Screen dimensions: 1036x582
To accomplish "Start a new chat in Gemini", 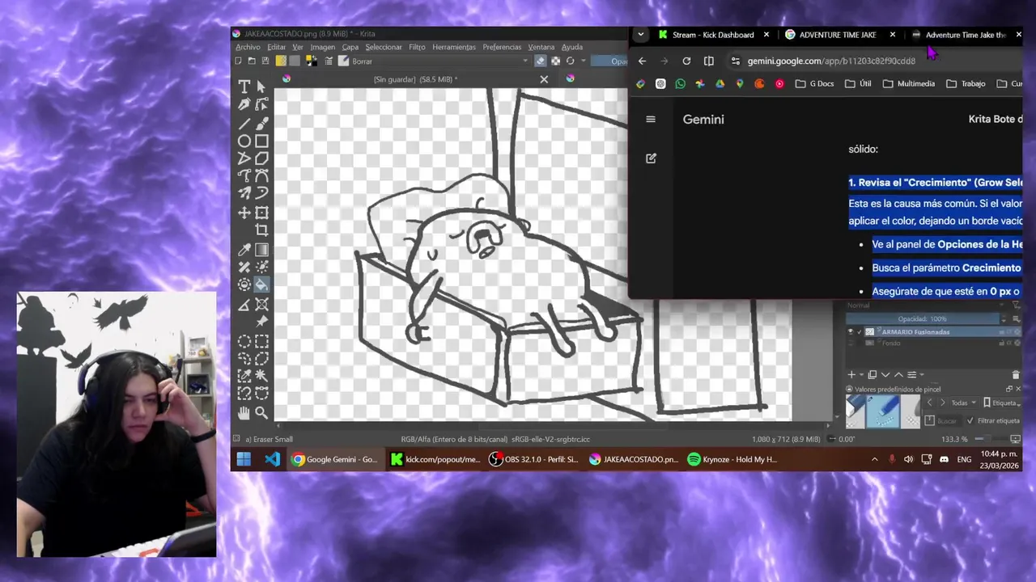I will (651, 158).
